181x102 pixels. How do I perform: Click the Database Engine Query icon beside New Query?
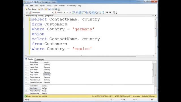[39, 9]
